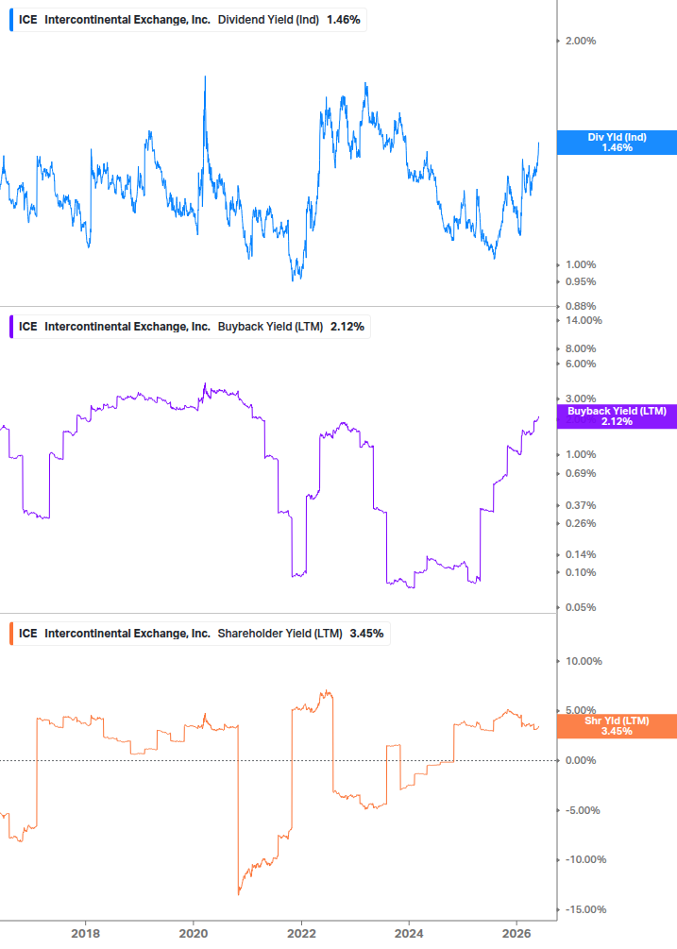
Task: Click the 1.00% axis label in dividend panel
Action: point(581,265)
